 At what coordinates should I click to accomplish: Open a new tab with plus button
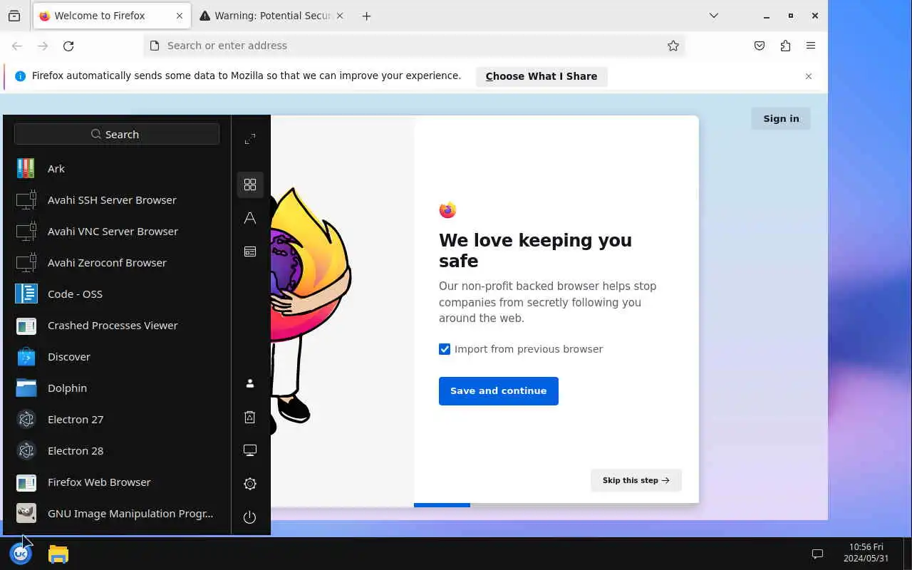click(x=366, y=16)
